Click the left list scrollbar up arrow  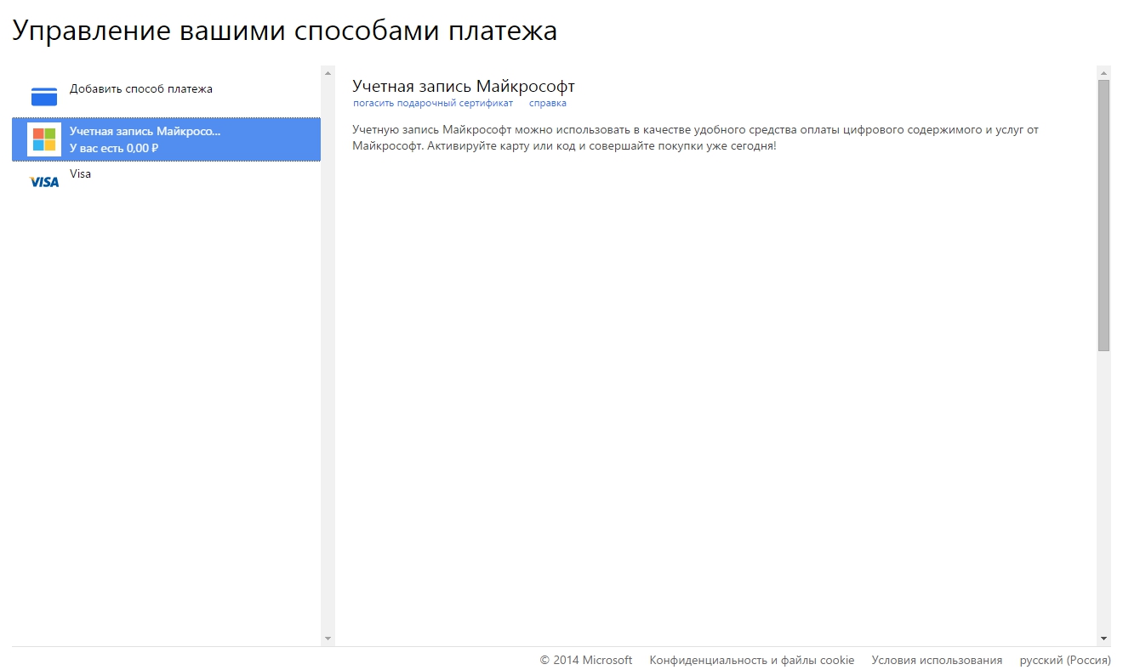pyautogui.click(x=328, y=73)
